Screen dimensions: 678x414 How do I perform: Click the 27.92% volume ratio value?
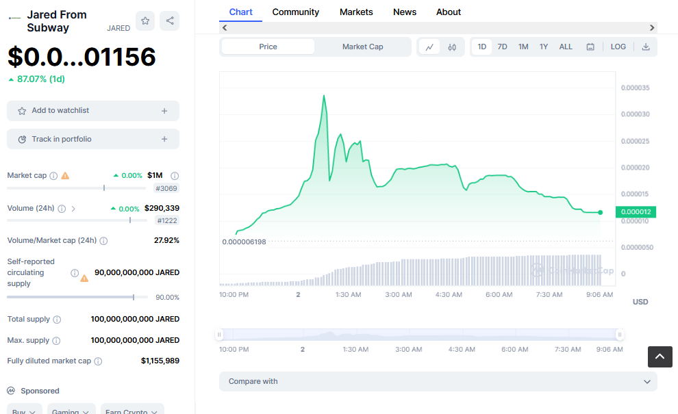click(166, 240)
